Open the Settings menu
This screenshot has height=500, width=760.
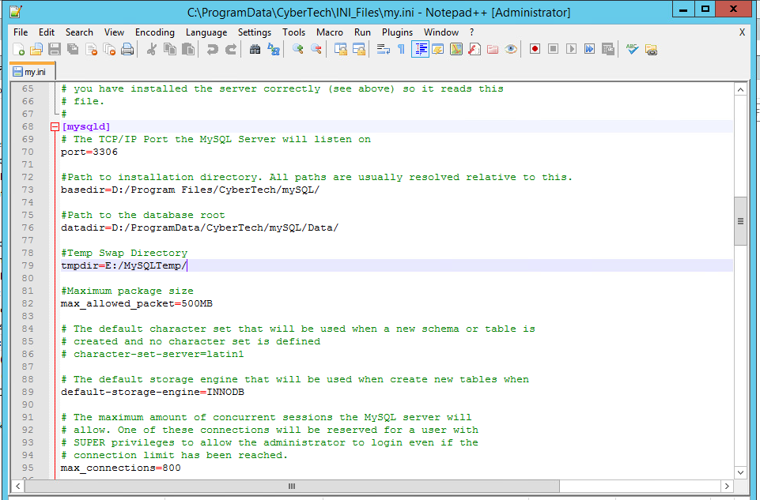point(255,32)
